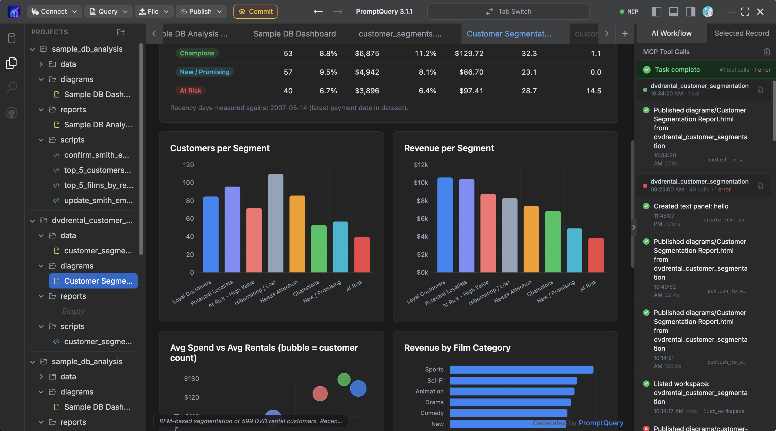Navigate back with the left arrow
This screenshot has height=431, width=776.
pyautogui.click(x=318, y=11)
